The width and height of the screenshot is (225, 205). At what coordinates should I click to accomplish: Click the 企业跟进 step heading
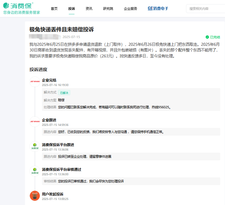pos(49,120)
